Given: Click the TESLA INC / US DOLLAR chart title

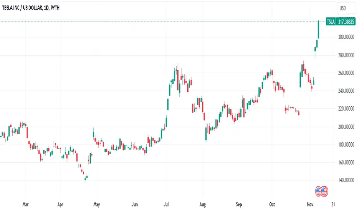Looking at the screenshot, I should pyautogui.click(x=31, y=8).
